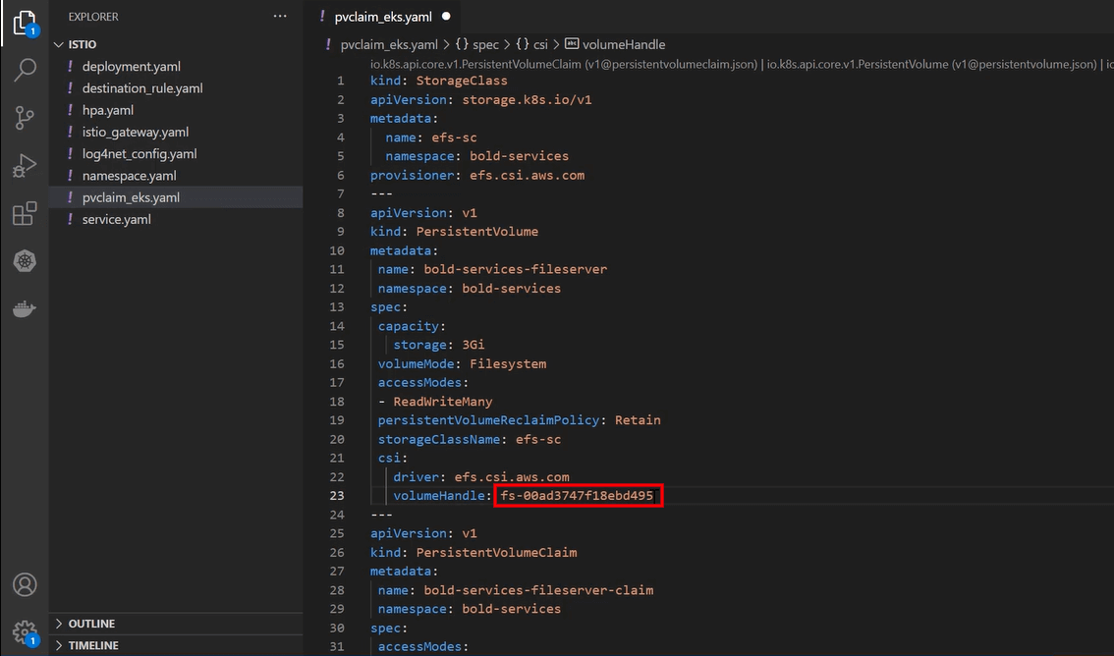Open the Extensions view
This screenshot has width=1114, height=656.
click(x=25, y=212)
